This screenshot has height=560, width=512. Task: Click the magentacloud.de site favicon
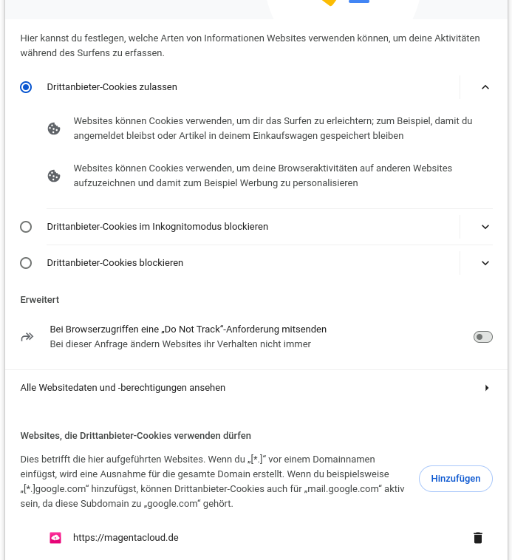(x=55, y=538)
